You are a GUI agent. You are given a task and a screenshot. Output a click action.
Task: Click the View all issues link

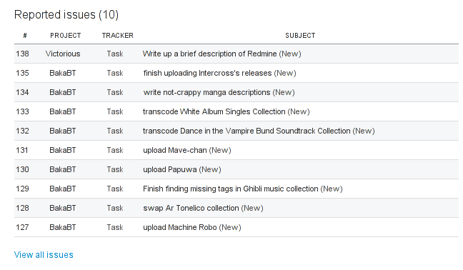coord(44,255)
